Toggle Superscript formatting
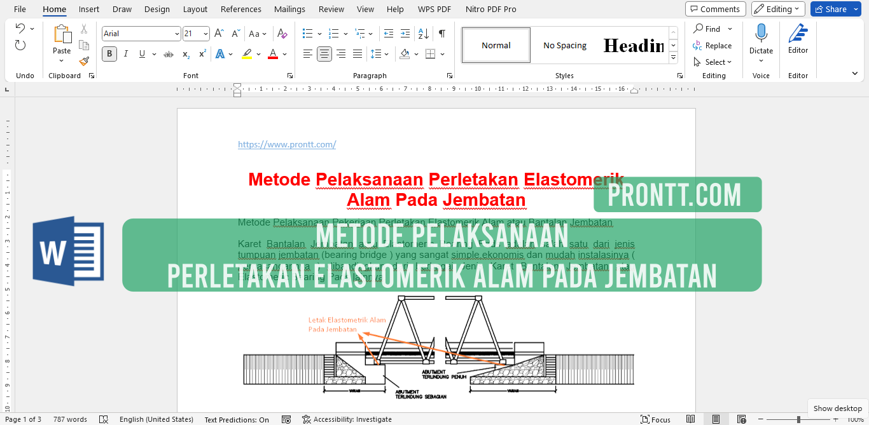869x425 pixels. (202, 54)
